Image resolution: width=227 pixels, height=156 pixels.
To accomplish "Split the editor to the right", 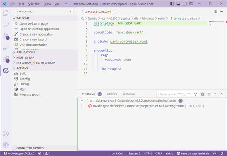I will coord(215,12).
